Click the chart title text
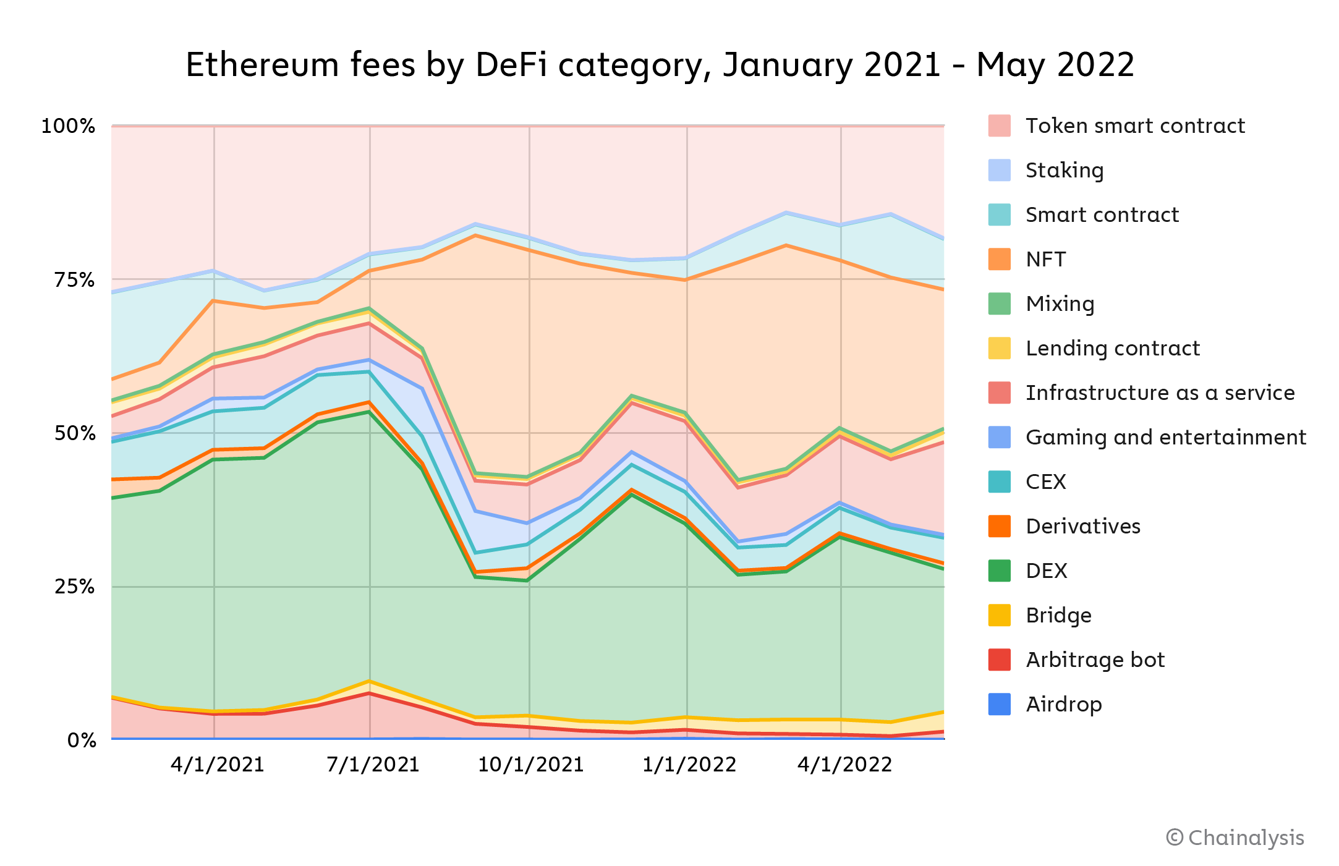Viewport: 1339px width, 866px height. [660, 65]
